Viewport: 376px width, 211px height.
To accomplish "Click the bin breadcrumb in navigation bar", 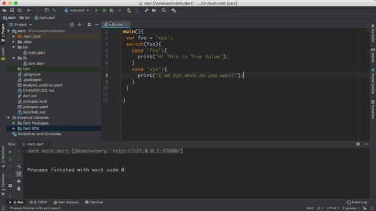I will [25, 18].
